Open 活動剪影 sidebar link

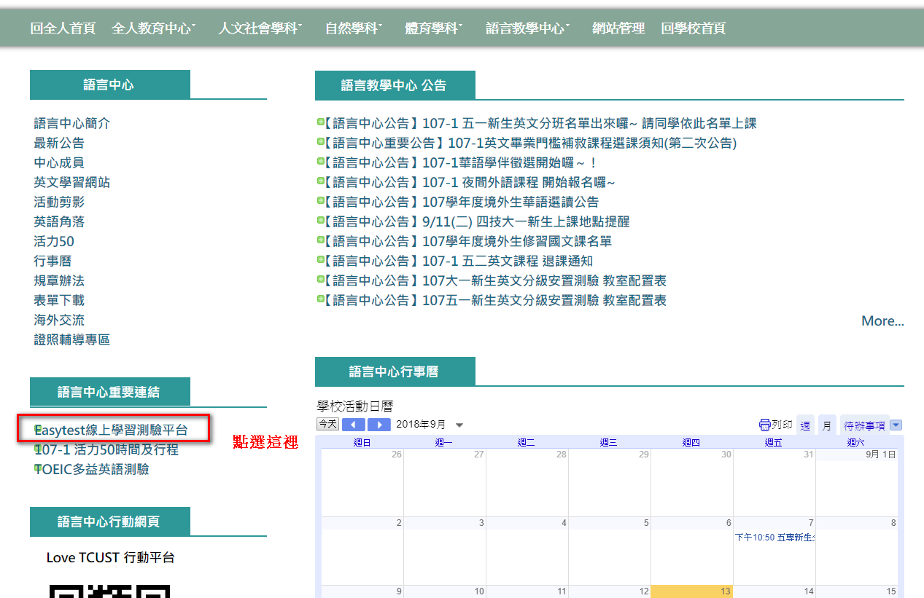[59, 202]
